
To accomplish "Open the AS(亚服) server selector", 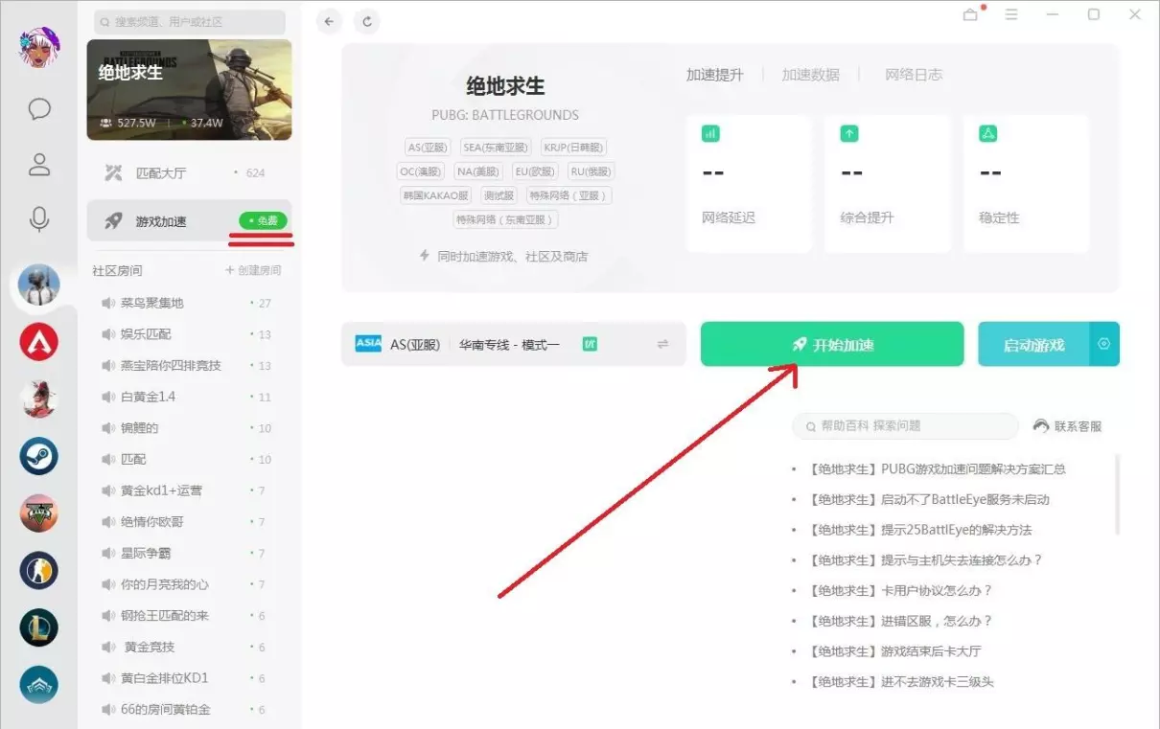I will pos(514,344).
